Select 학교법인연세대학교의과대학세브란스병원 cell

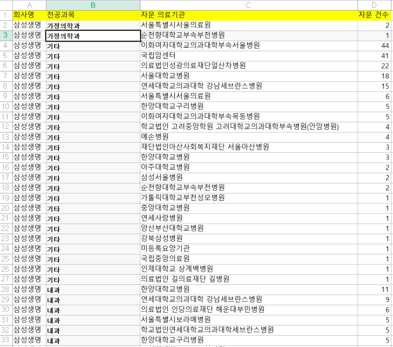[248, 330]
